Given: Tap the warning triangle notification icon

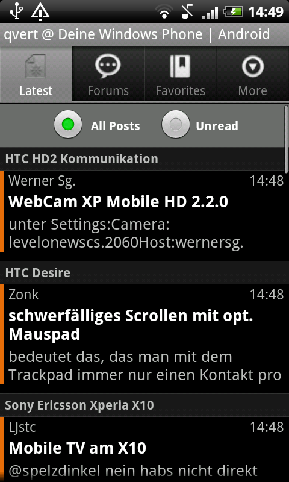Looking at the screenshot, I should 40,11.
